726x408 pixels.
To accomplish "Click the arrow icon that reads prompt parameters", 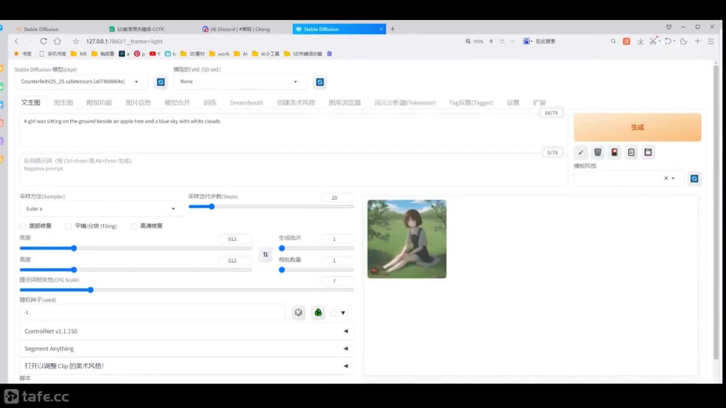I will [x=581, y=152].
